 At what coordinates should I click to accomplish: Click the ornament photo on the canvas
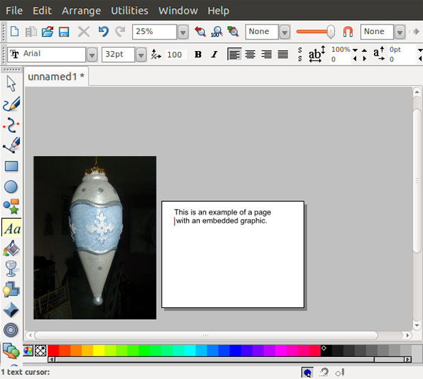pyautogui.click(x=95, y=238)
